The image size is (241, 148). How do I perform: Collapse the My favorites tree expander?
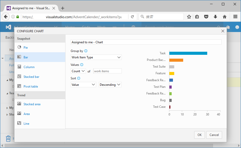(7, 80)
